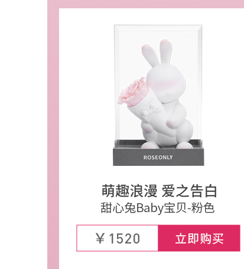
Task: Click the gray ROSEONLY display base
Action: (x=158, y=156)
